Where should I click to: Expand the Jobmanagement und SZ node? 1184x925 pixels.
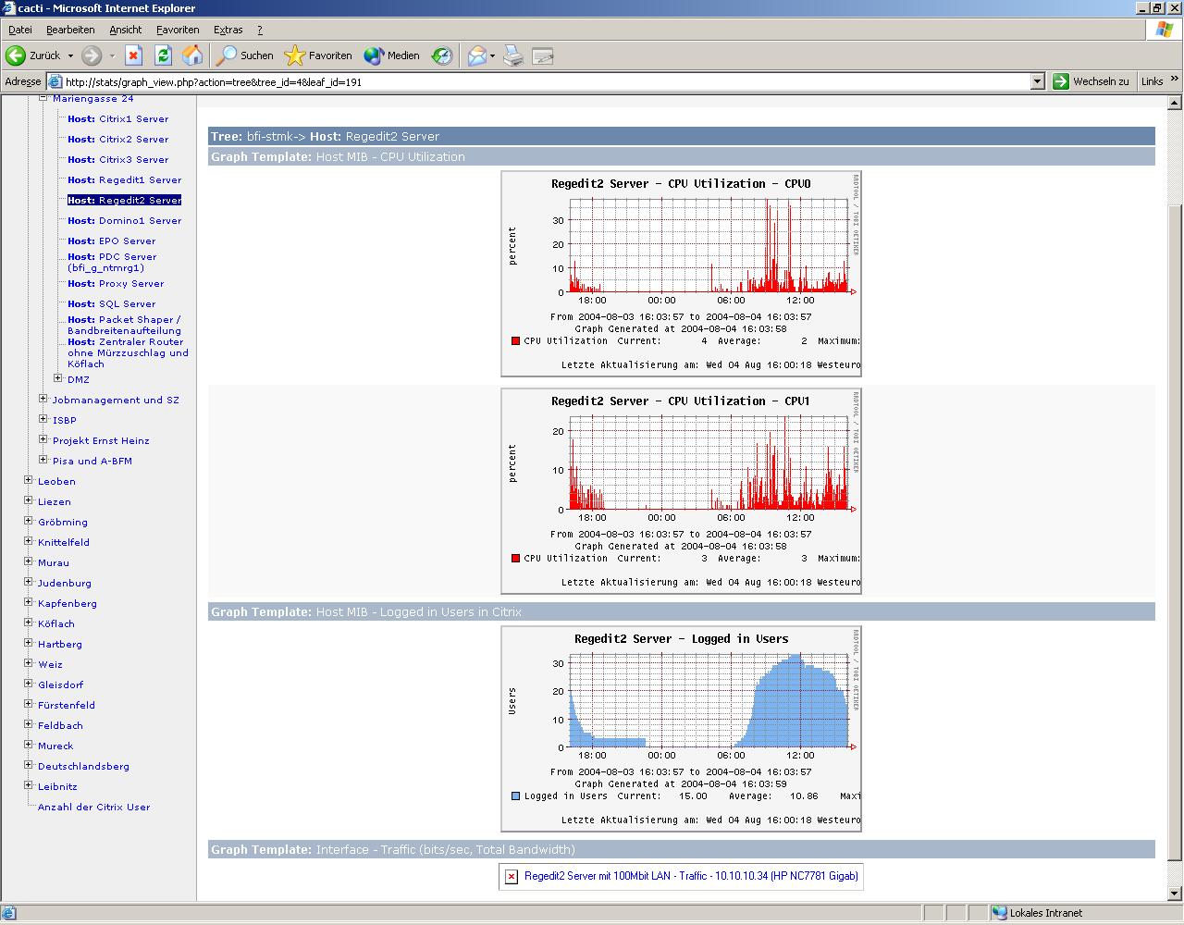[43, 399]
